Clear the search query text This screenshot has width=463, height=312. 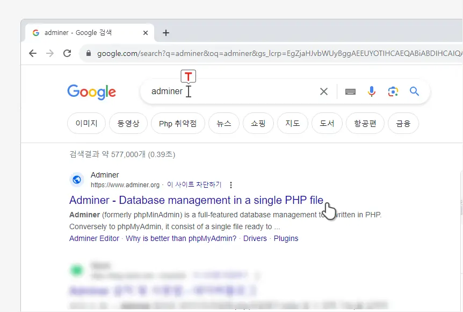coord(324,91)
